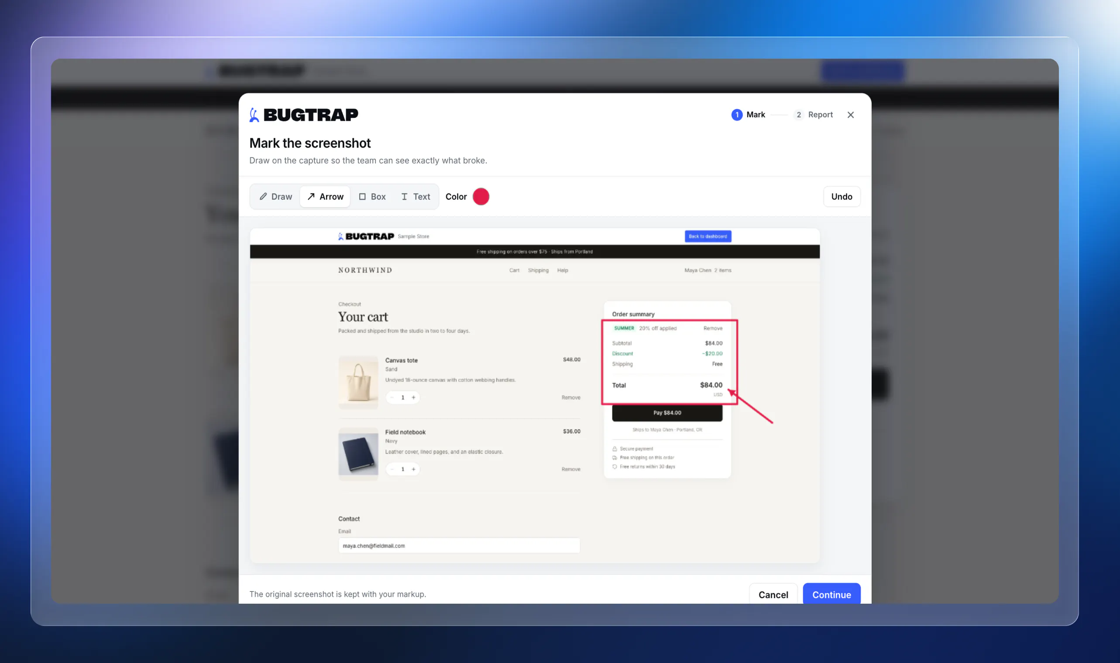1120x663 pixels.
Task: Click Back to dashboard in the capture
Action: [x=708, y=236]
